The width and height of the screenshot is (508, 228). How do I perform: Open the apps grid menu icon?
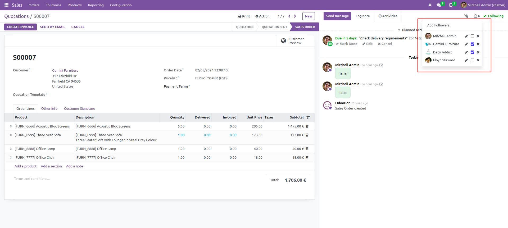(6, 5)
